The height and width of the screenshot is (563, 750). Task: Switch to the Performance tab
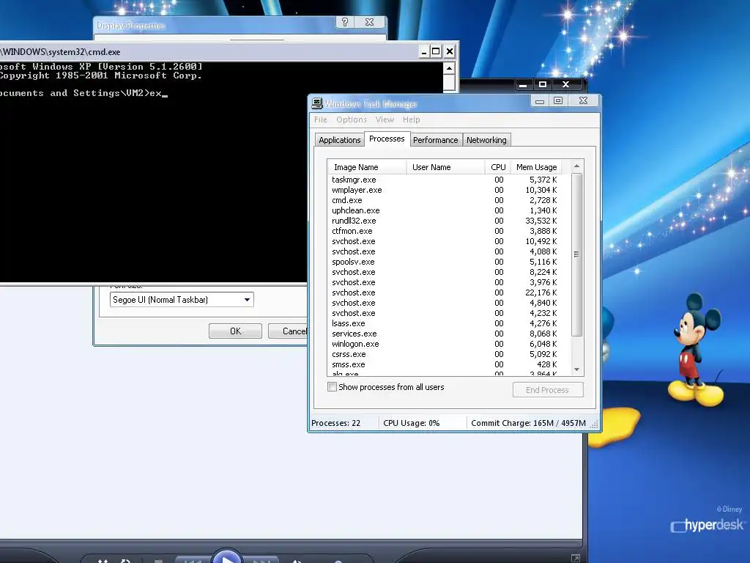point(435,140)
